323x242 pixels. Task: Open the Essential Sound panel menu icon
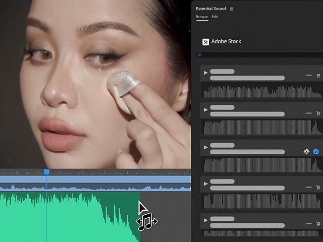pos(232,9)
